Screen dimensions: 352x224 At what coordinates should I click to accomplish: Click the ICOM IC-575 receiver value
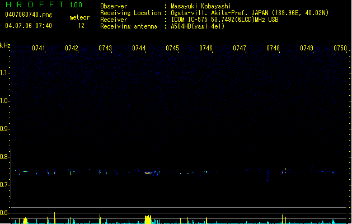224,20
